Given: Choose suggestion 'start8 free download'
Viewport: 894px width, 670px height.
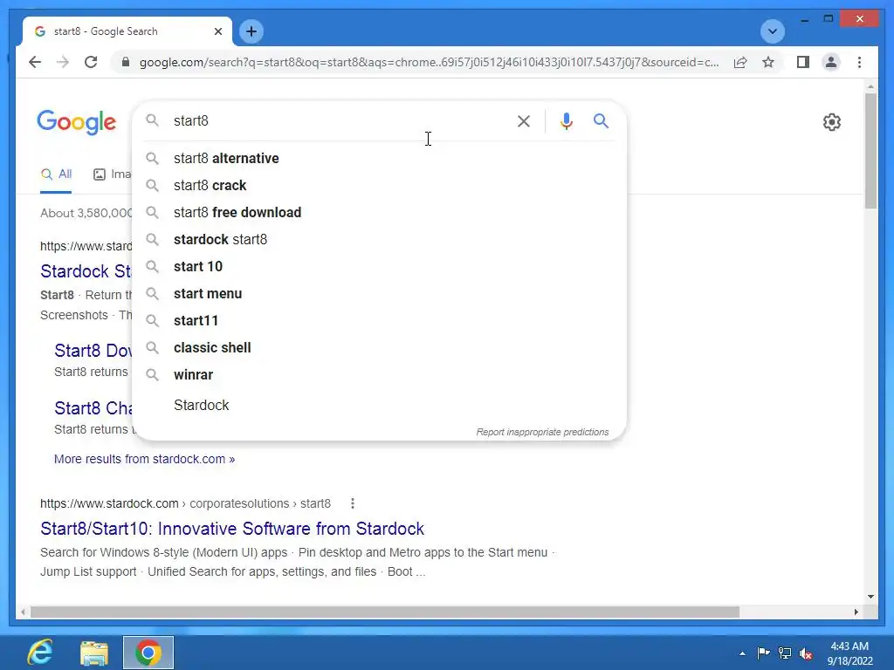Looking at the screenshot, I should 379,213.
